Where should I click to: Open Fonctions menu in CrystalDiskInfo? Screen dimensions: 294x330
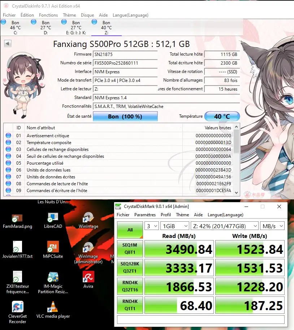48,15
